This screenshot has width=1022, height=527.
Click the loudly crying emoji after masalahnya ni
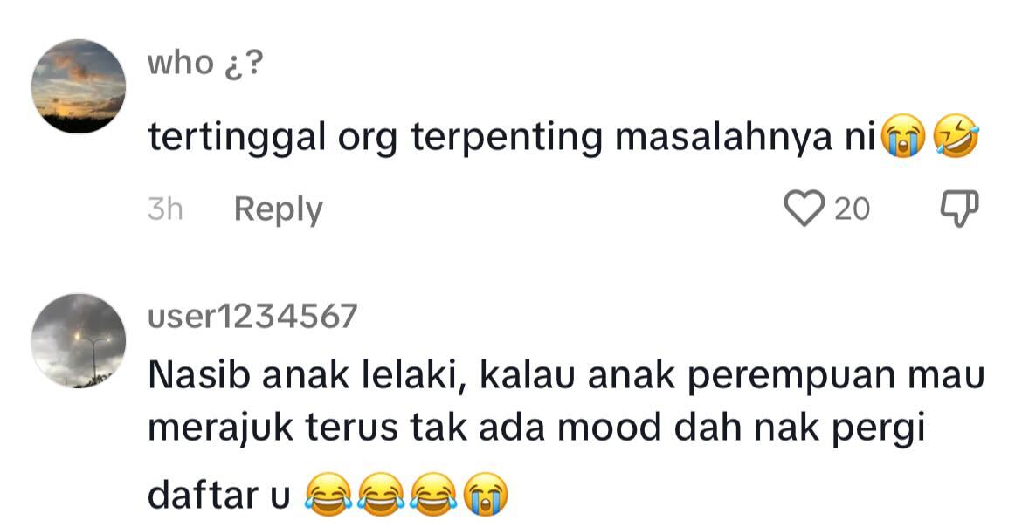tap(902, 136)
